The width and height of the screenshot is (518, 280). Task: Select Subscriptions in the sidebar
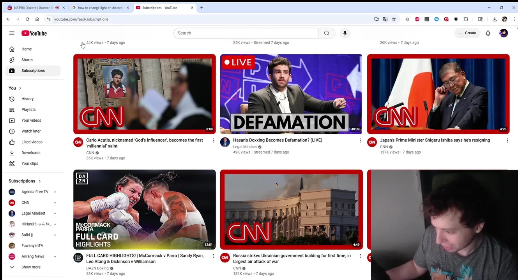(x=34, y=71)
